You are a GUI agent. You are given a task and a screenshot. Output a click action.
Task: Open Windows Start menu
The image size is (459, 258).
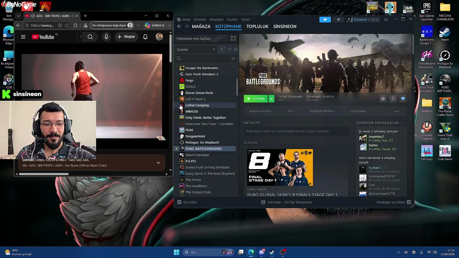coord(176,252)
